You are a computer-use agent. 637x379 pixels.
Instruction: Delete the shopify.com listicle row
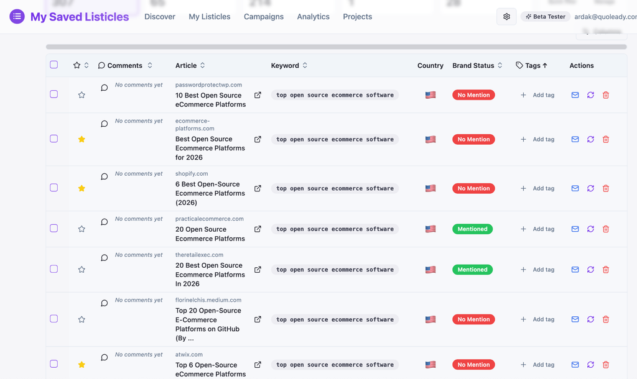pos(606,188)
